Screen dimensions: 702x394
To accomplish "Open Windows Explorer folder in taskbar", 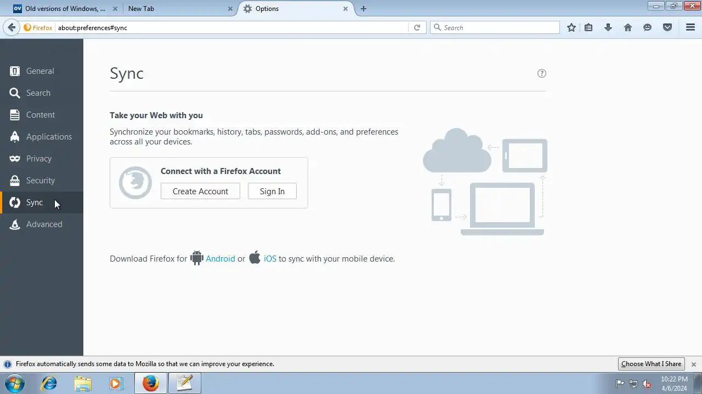I will tap(83, 383).
